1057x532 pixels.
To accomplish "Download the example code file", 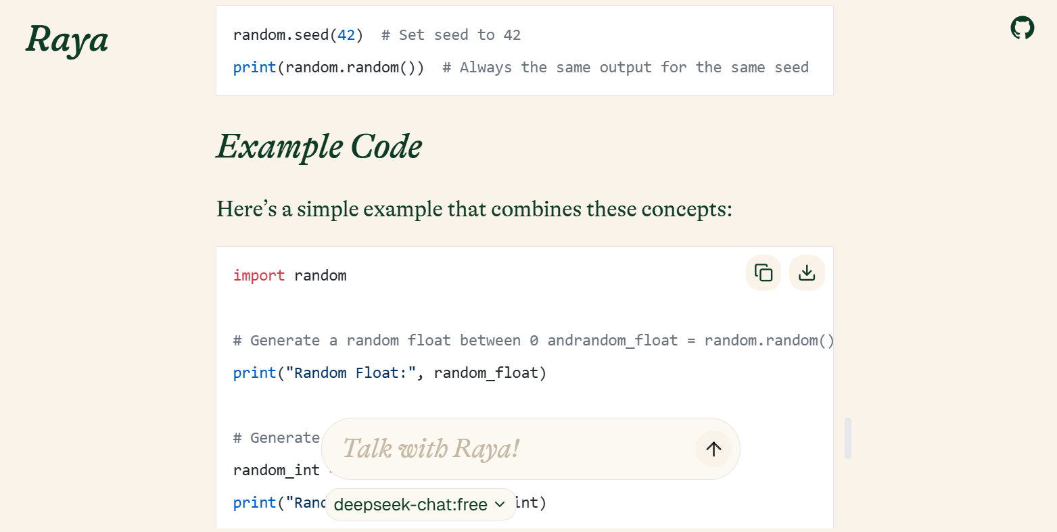I will pos(807,272).
